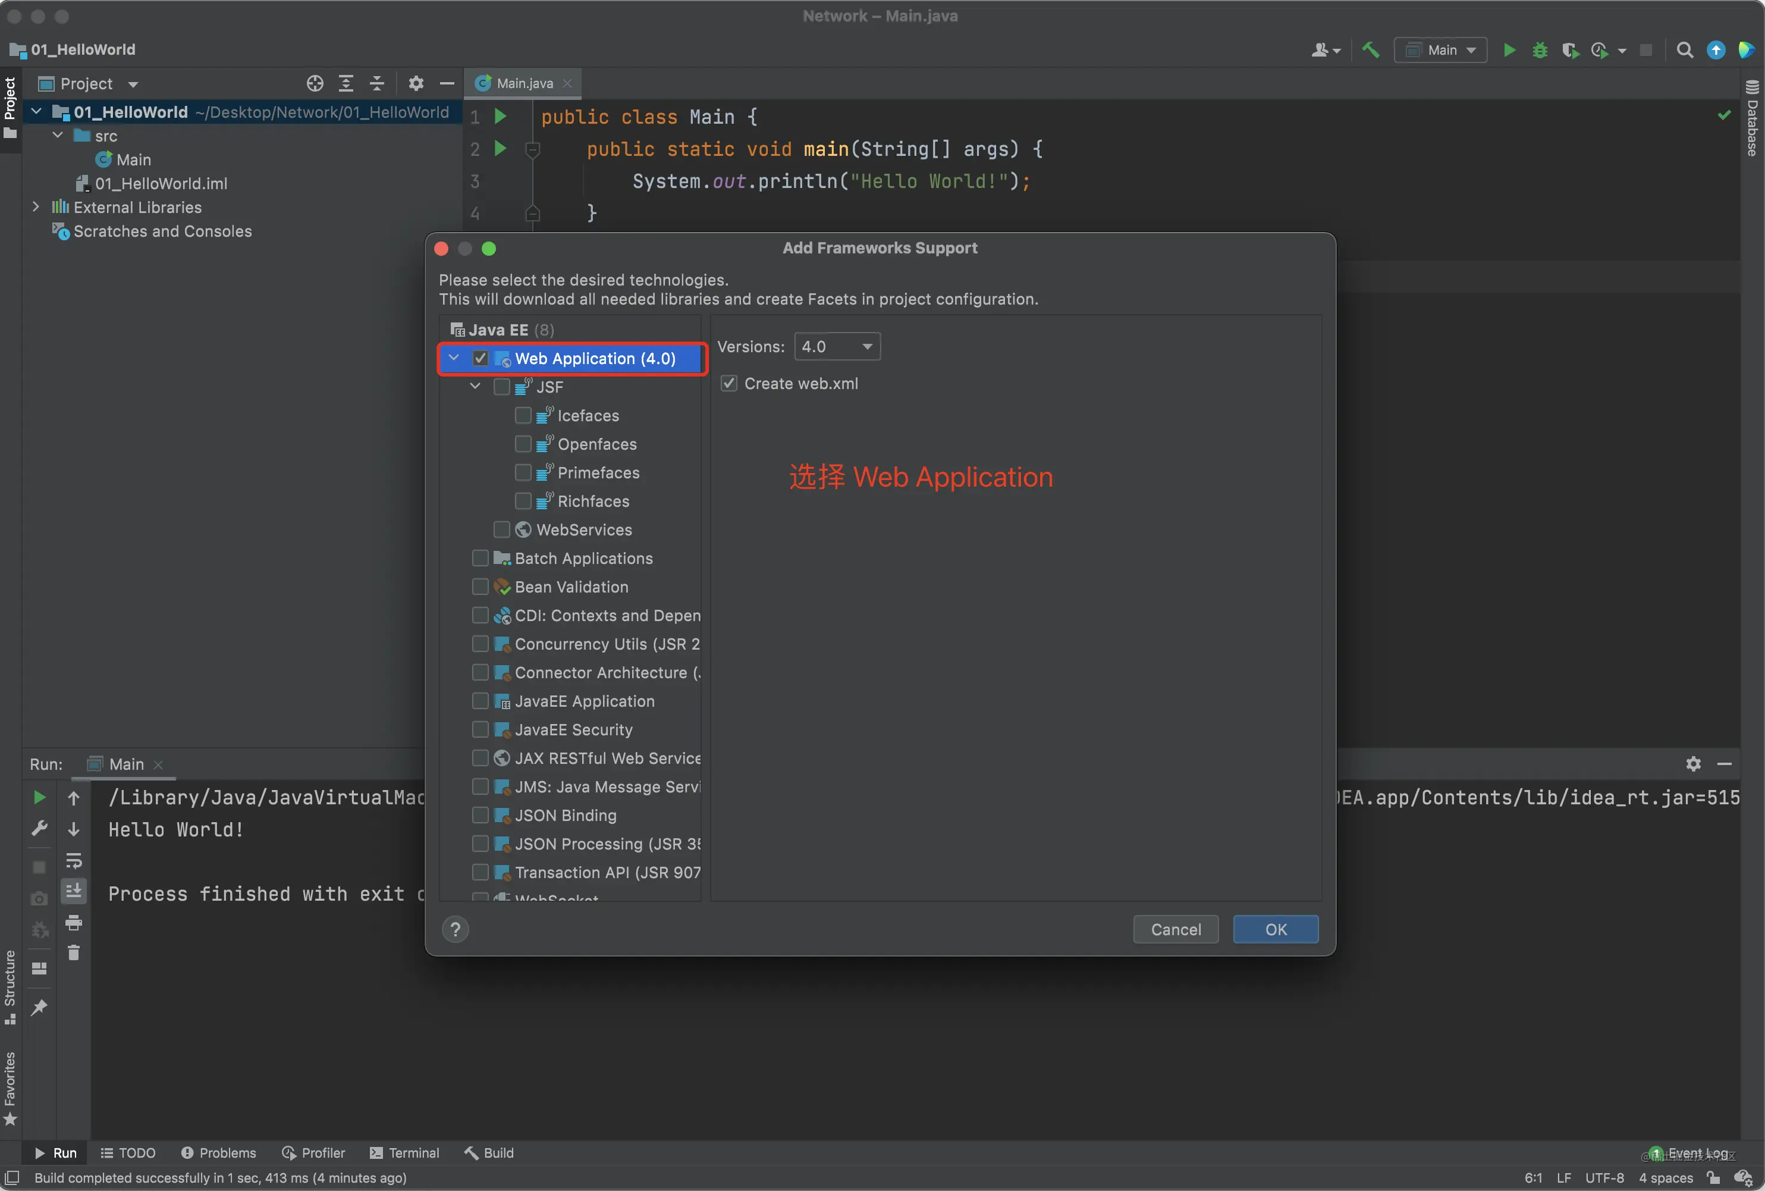
Task: Click Cancel in Add Frameworks Support
Action: click(1176, 930)
